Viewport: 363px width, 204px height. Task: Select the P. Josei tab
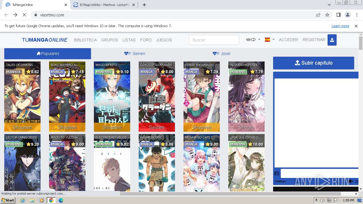coord(221,54)
